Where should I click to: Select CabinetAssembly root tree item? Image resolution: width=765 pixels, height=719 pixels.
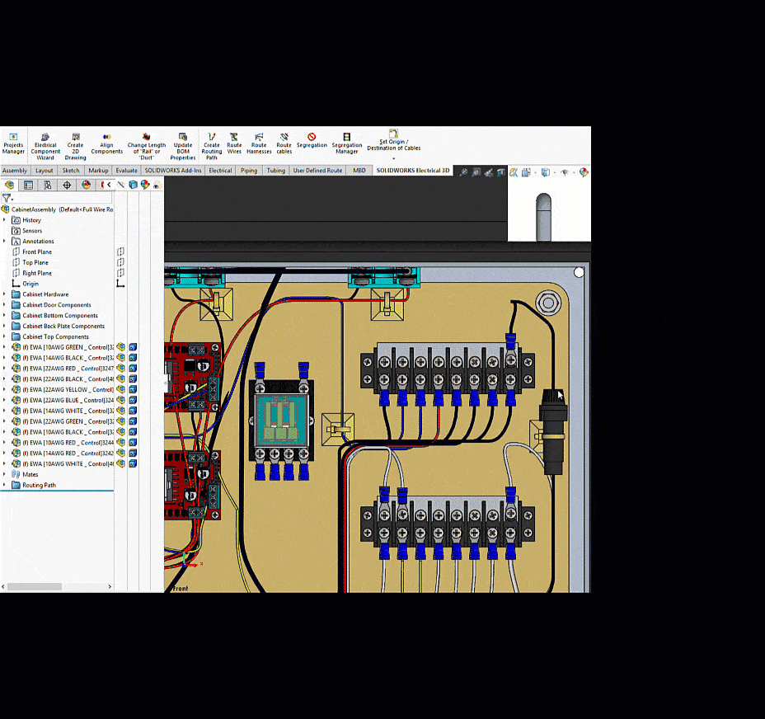coord(57,209)
